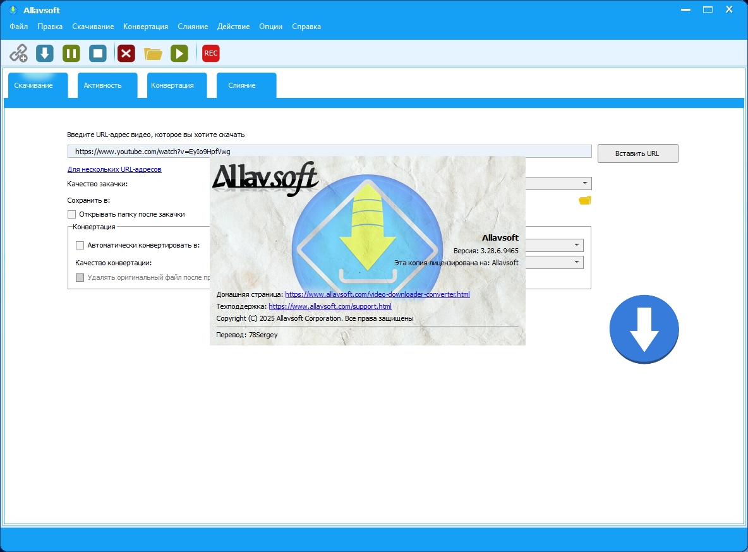Open the Слияние menu in menu bar
Image resolution: width=748 pixels, height=552 pixels.
193,27
